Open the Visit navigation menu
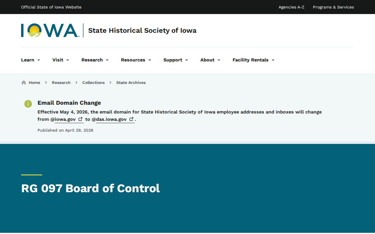375x234 pixels. pos(61,60)
